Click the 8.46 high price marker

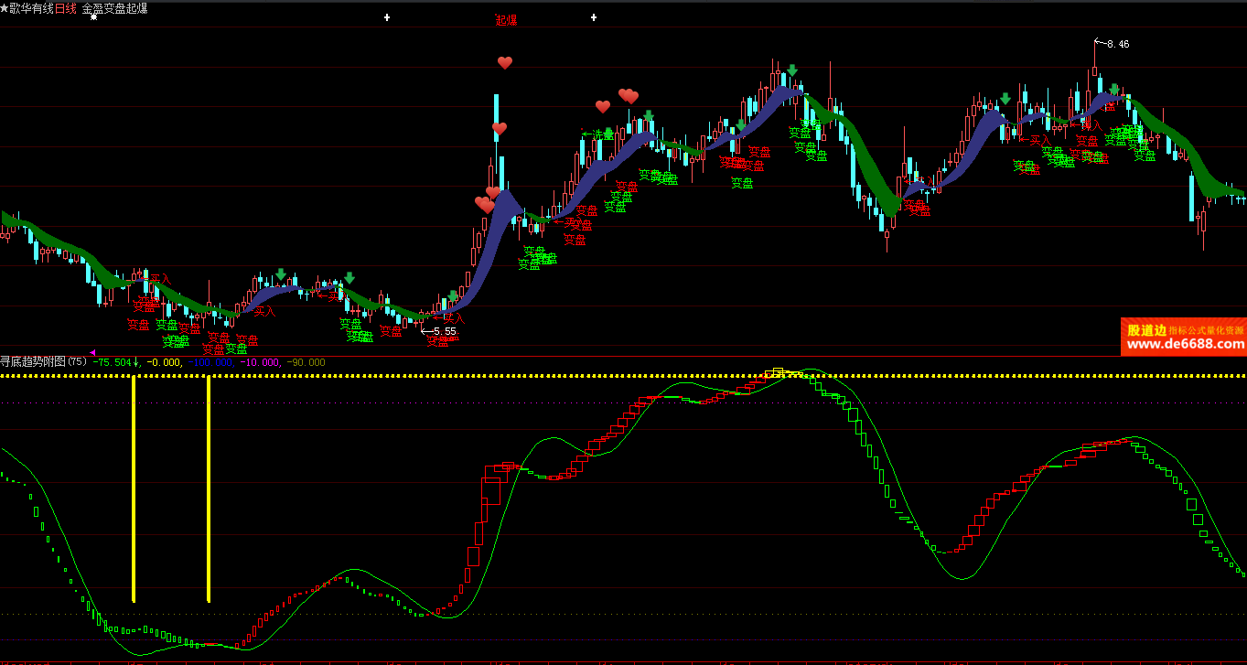(1117, 44)
